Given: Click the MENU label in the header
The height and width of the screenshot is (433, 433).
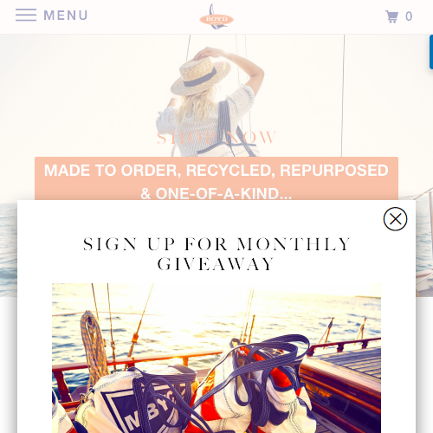Looking at the screenshot, I should coord(66,16).
